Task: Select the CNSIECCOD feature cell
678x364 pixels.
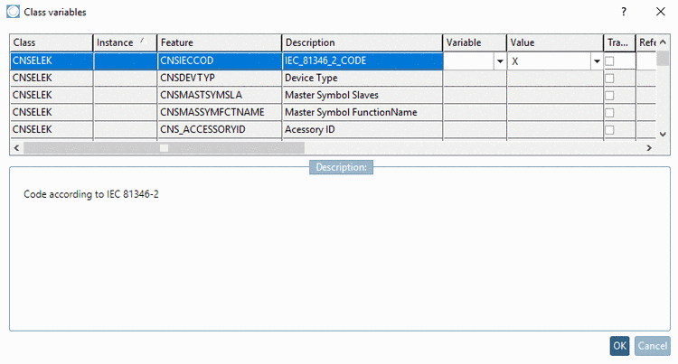Action: pos(220,61)
